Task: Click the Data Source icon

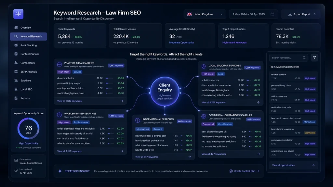Action: [x=16, y=160]
